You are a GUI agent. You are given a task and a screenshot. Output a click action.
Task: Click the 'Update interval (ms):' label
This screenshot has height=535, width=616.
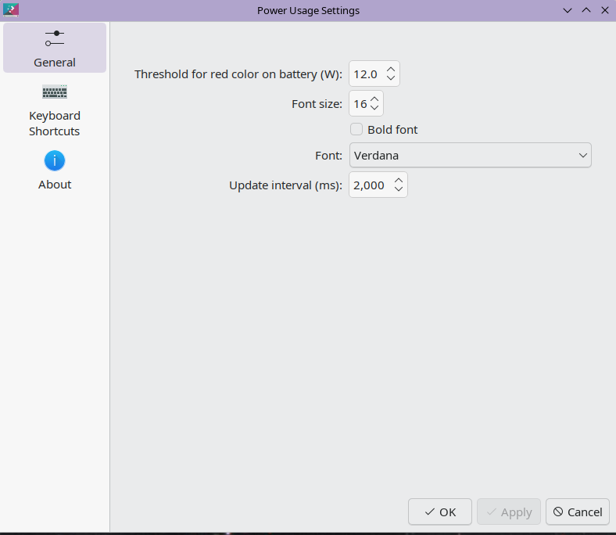click(x=285, y=185)
